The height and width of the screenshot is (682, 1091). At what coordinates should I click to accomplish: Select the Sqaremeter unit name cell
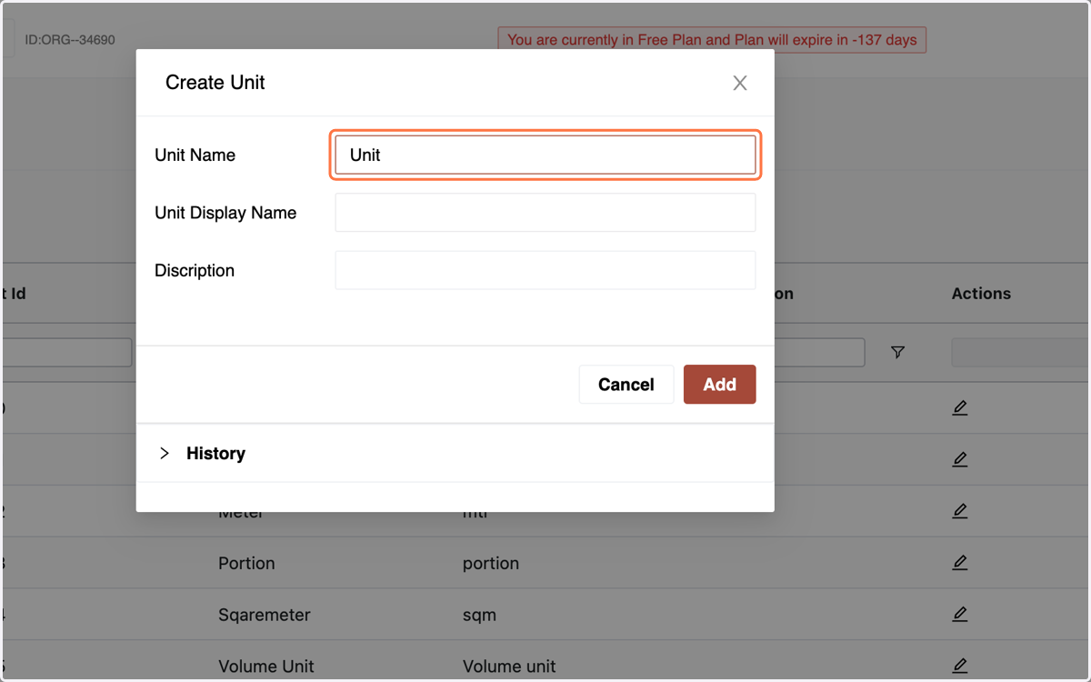coord(265,615)
